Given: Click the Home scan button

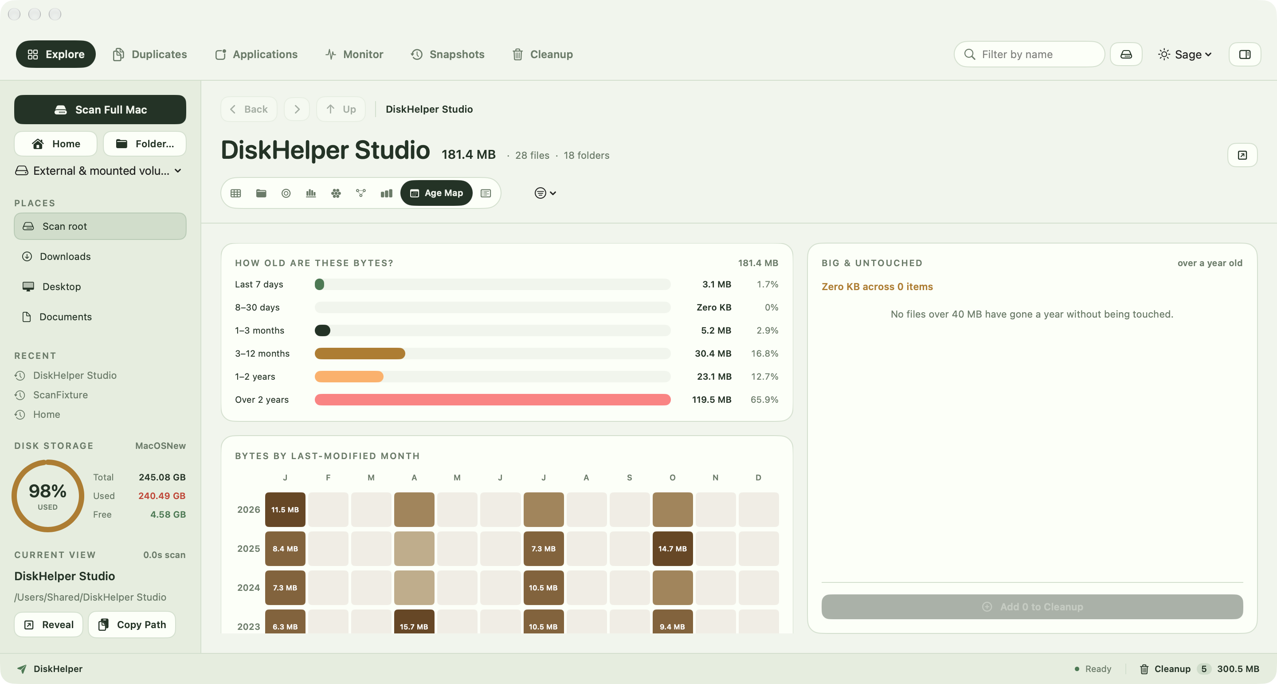Looking at the screenshot, I should (55, 144).
